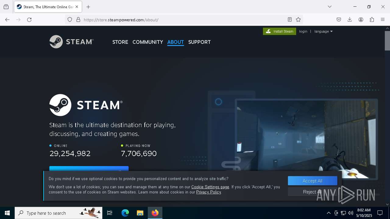This screenshot has height=219, width=390.
Task: Bookmark this page with star
Action: tap(298, 19)
